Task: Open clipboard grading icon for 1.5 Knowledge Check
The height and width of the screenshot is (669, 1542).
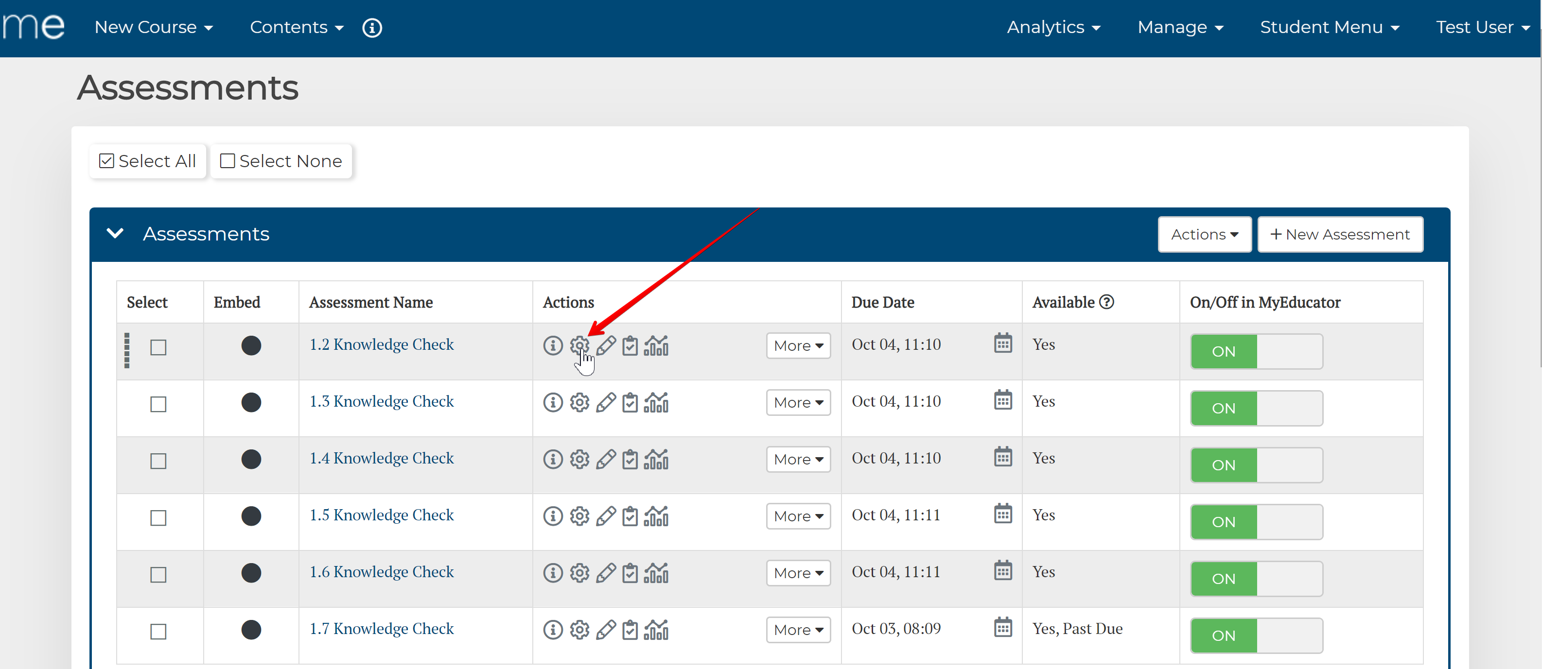Action: pyautogui.click(x=630, y=516)
